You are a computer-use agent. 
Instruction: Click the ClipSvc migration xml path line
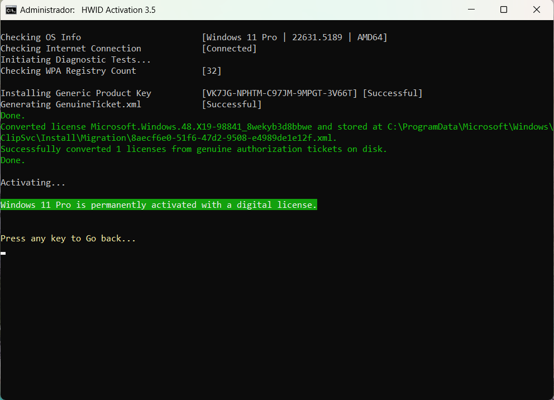(x=169, y=138)
